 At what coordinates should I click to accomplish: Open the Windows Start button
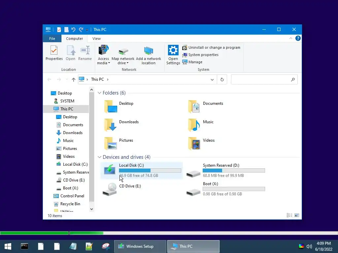8,246
